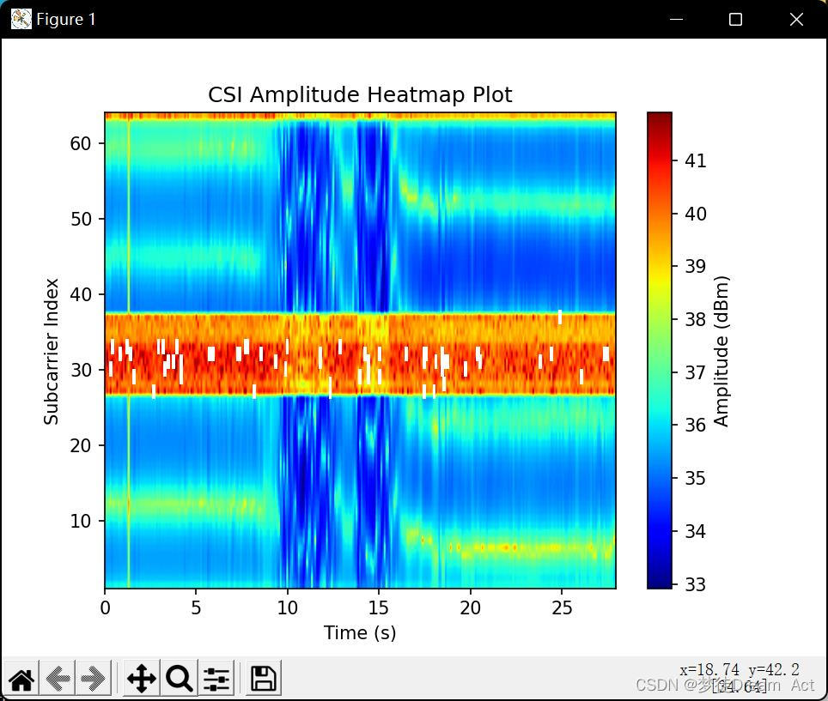Save the figure using the floppy disk icon
Viewport: 828px width, 701px height.
(x=262, y=678)
